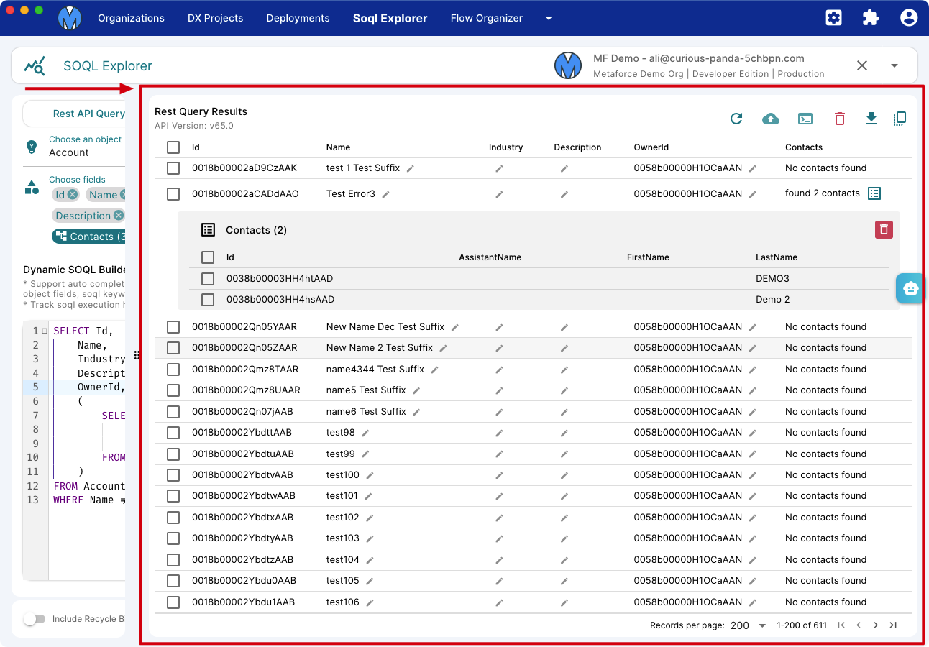
Task: Edit Industry for the test98 row
Action: click(x=499, y=433)
